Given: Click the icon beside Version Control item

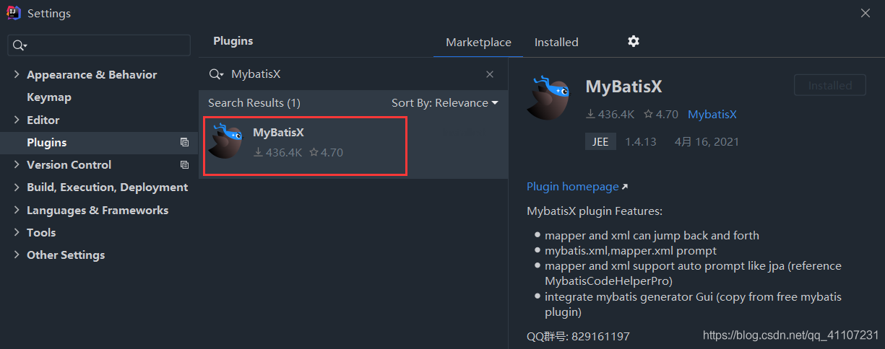Looking at the screenshot, I should point(184,165).
